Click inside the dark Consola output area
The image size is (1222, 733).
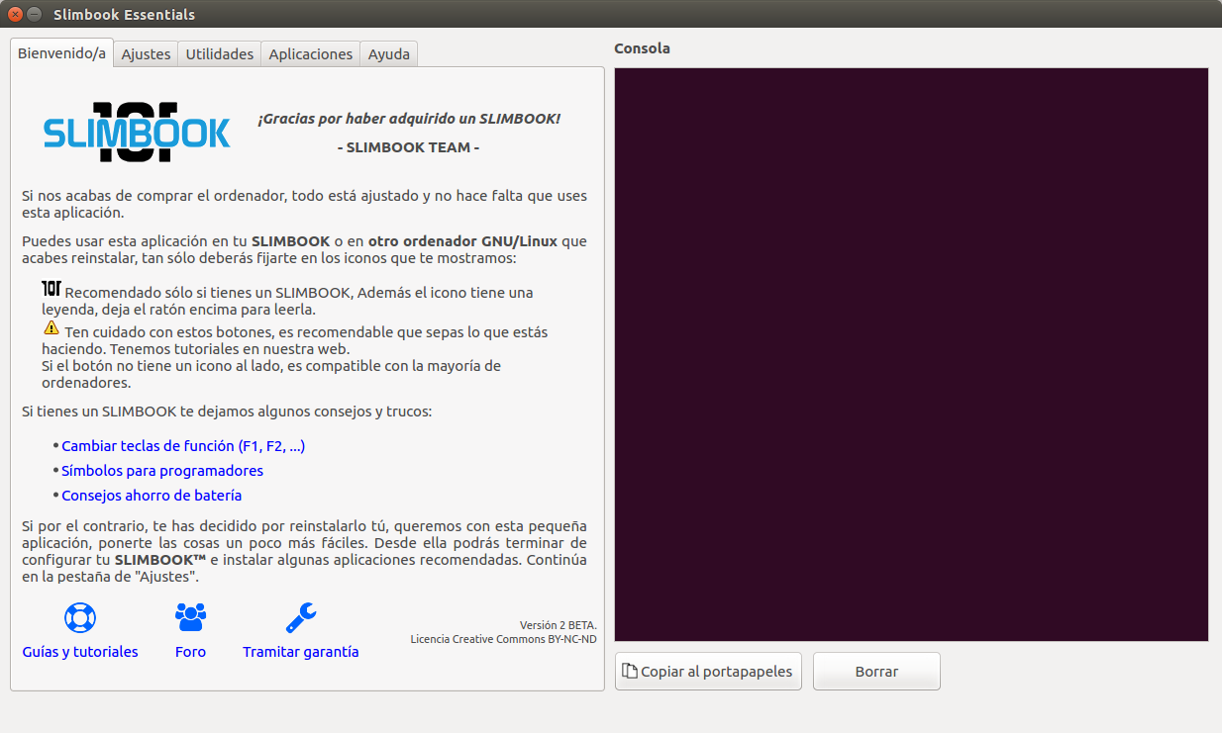(x=911, y=354)
